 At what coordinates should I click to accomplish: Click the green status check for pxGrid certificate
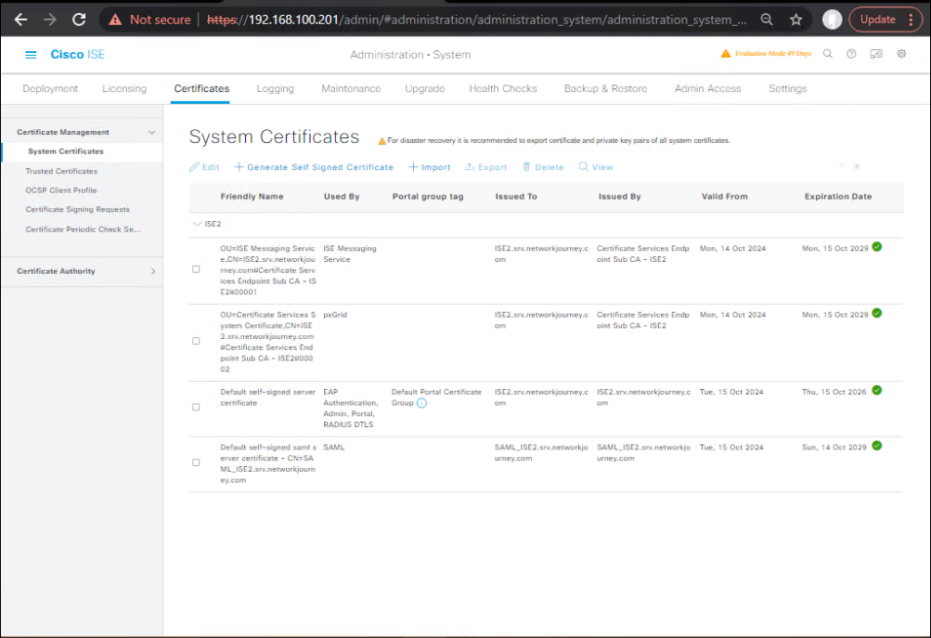(877, 313)
